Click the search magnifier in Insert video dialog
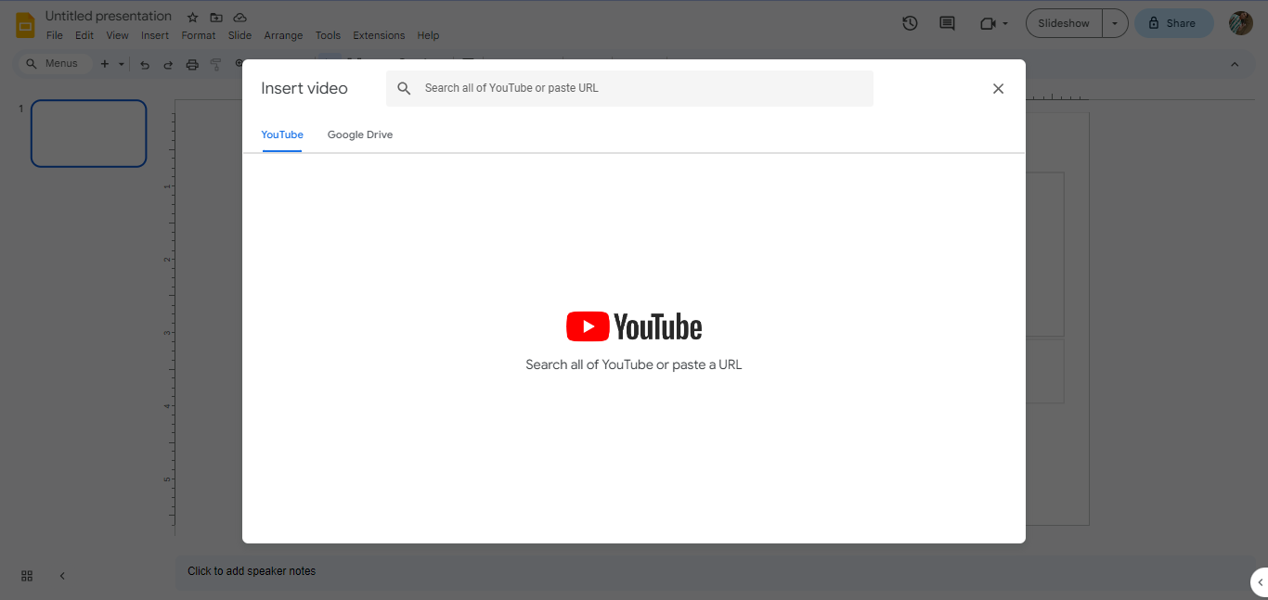 [404, 88]
